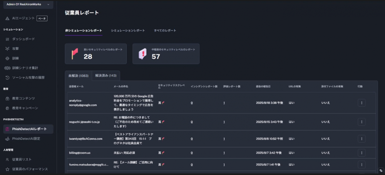Open ダッシュボード from the sidebar

(x=24, y=39)
